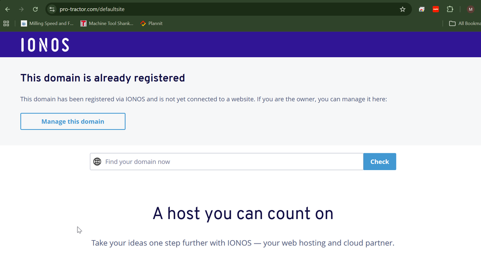View site information icon in address bar
This screenshot has width=481, height=259.
click(52, 9)
